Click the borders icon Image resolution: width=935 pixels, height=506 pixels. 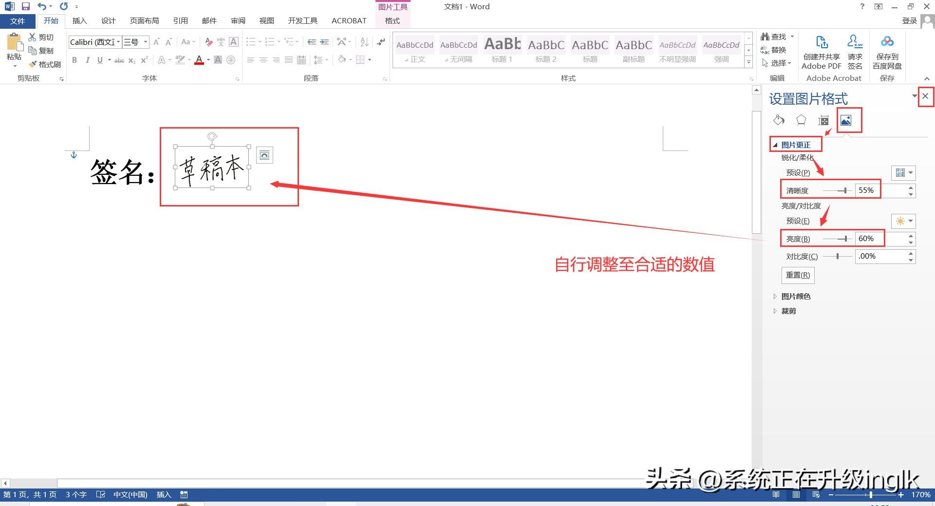(x=360, y=59)
